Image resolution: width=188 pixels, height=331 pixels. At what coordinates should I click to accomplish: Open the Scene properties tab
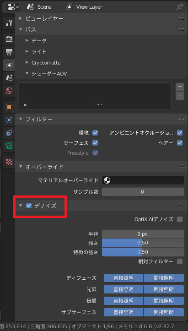point(9,78)
